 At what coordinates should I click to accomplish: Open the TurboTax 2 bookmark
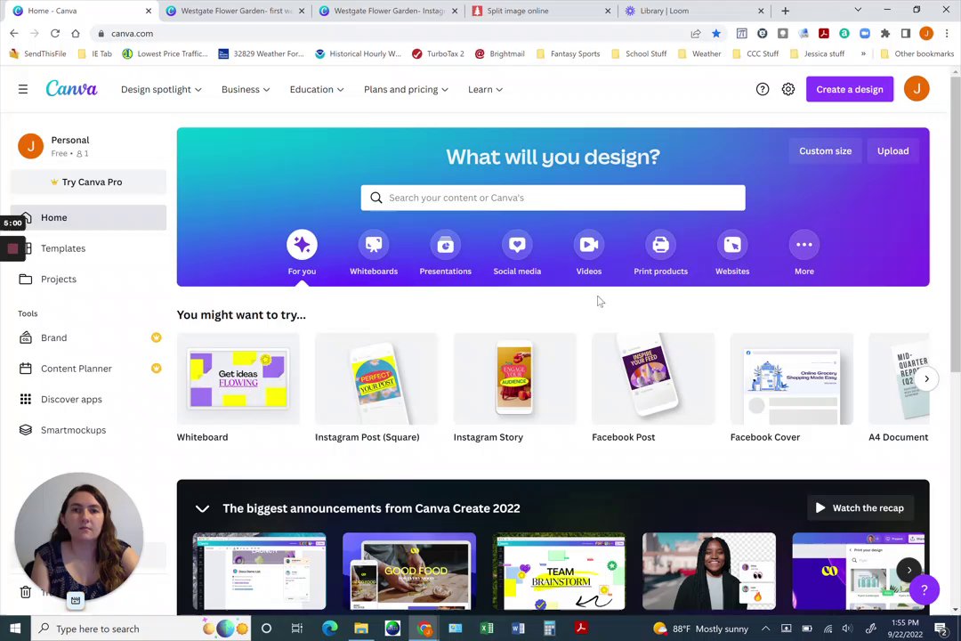pos(438,54)
